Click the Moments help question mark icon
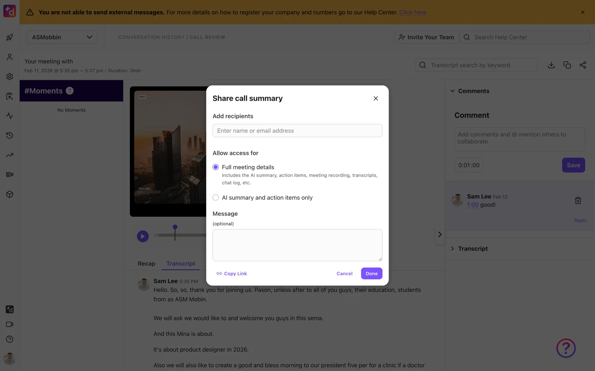 70,91
